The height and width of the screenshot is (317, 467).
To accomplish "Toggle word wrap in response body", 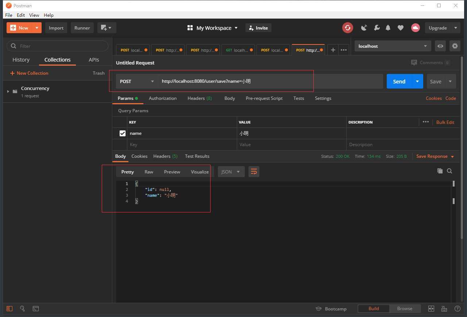I will pos(254,172).
